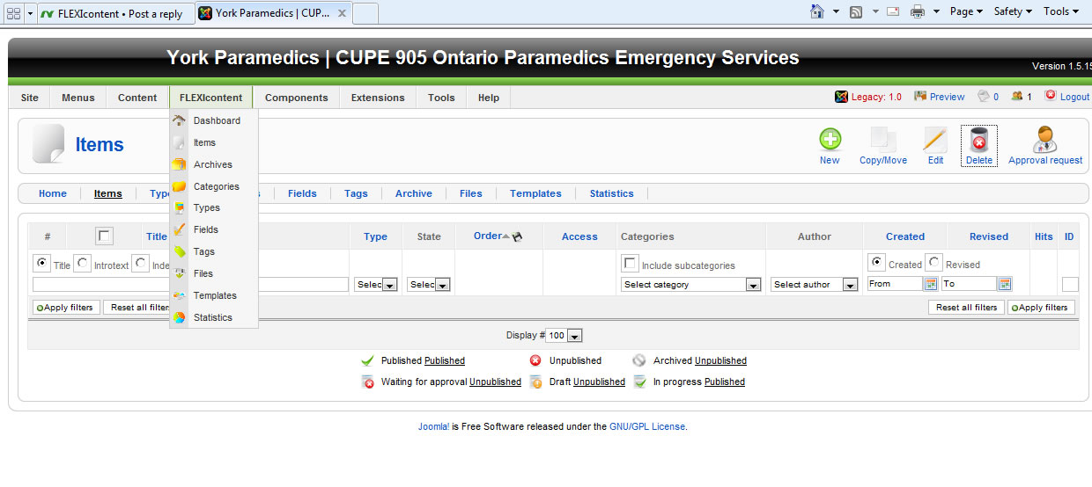Click the ID filter input field
Viewport: 1092px width, 487px height.
click(x=1070, y=284)
